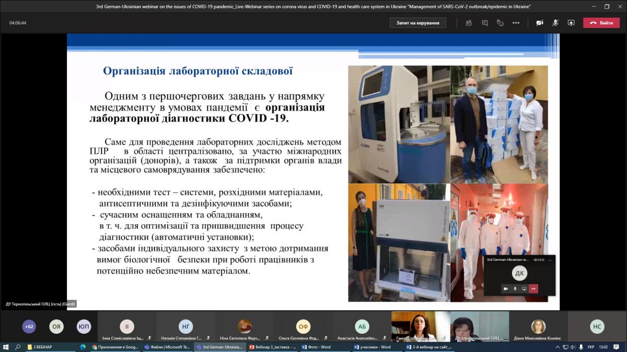Leave the meeting with Вийти button
Image resolution: width=627 pixels, height=352 pixels.
tap(601, 23)
